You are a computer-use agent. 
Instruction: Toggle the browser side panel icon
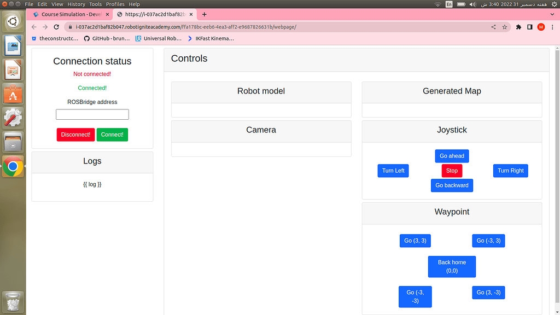click(x=529, y=27)
